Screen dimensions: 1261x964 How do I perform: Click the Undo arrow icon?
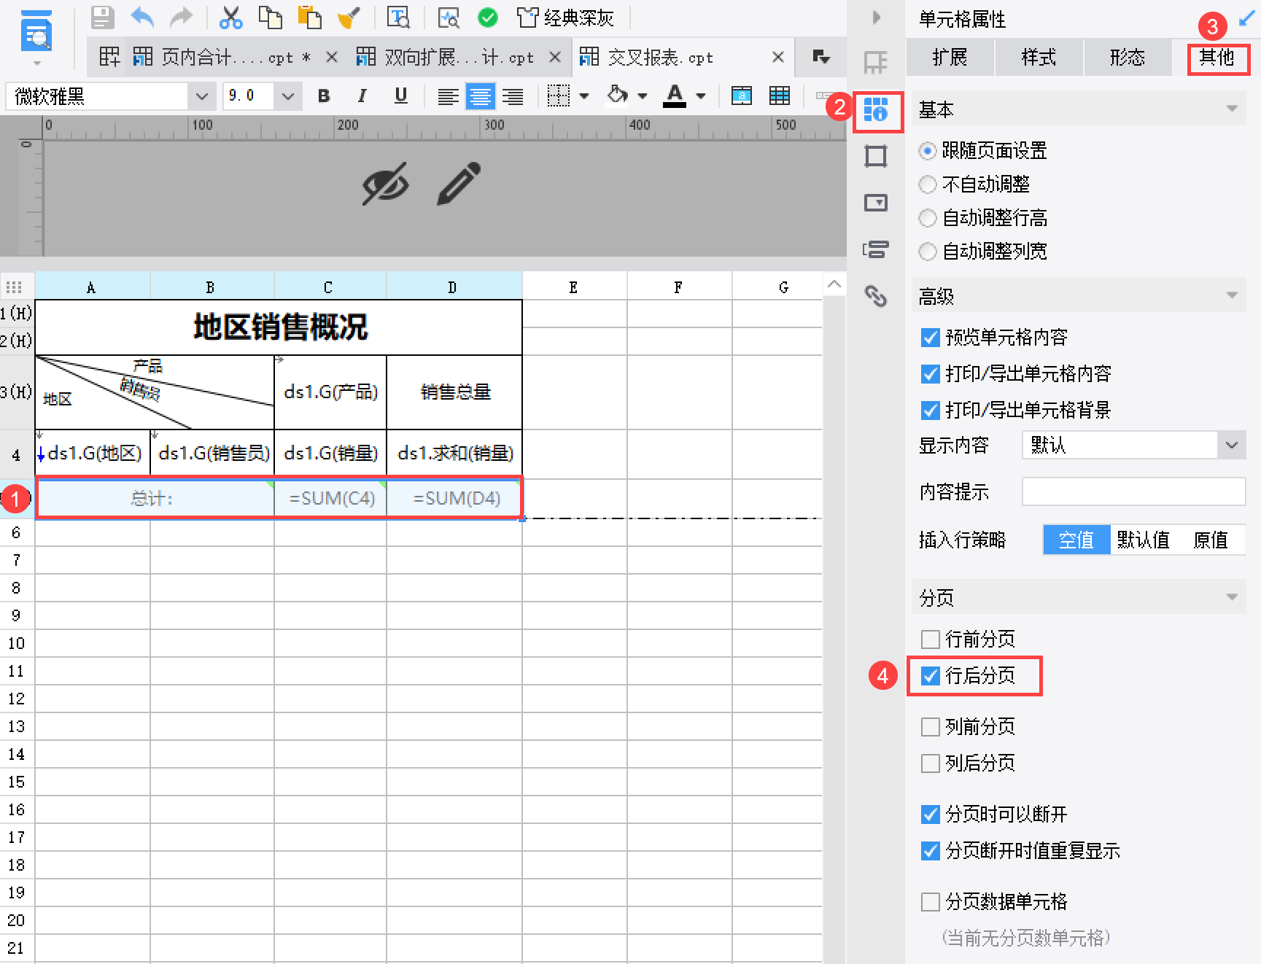point(142,18)
